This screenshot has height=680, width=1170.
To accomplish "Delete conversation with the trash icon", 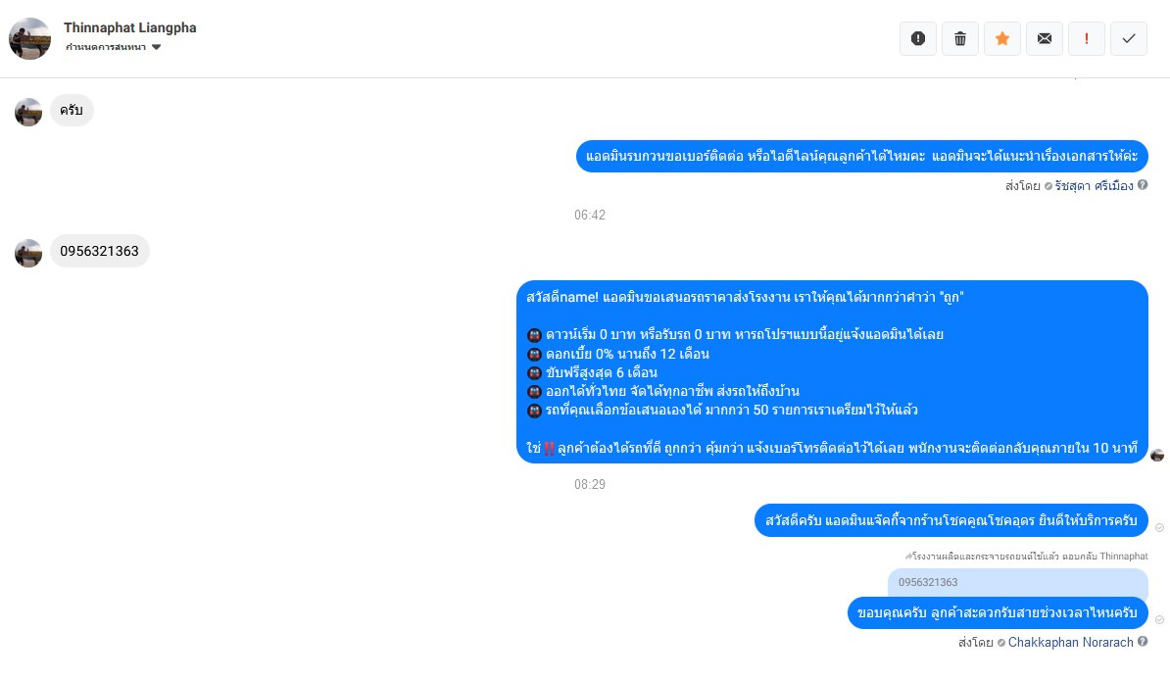I will 960,39.
